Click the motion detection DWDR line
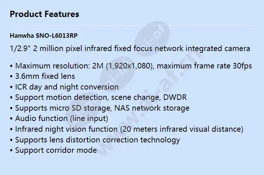The width and height of the screenshot is (264, 175). pyautogui.click(x=98, y=98)
